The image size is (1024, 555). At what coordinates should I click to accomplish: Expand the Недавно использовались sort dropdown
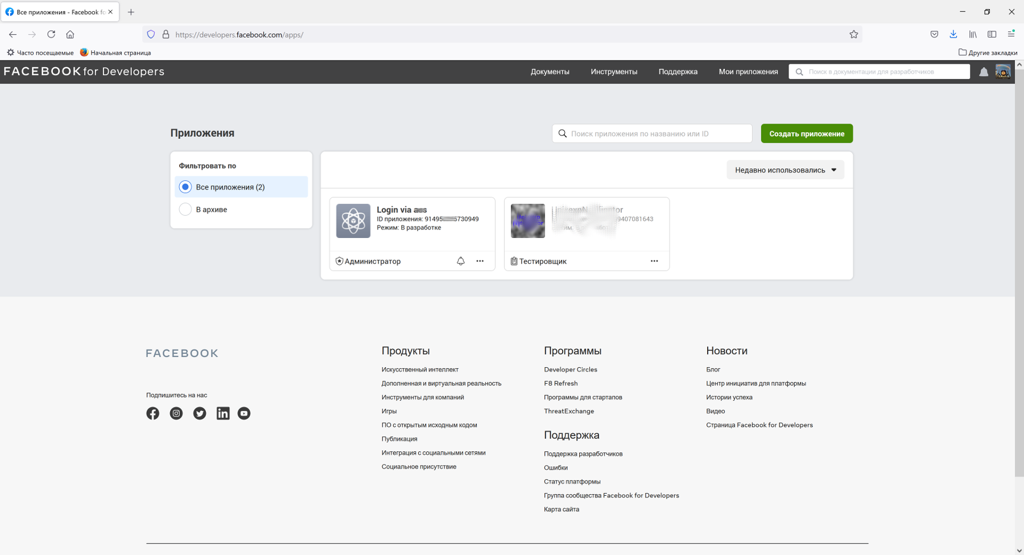tap(785, 170)
